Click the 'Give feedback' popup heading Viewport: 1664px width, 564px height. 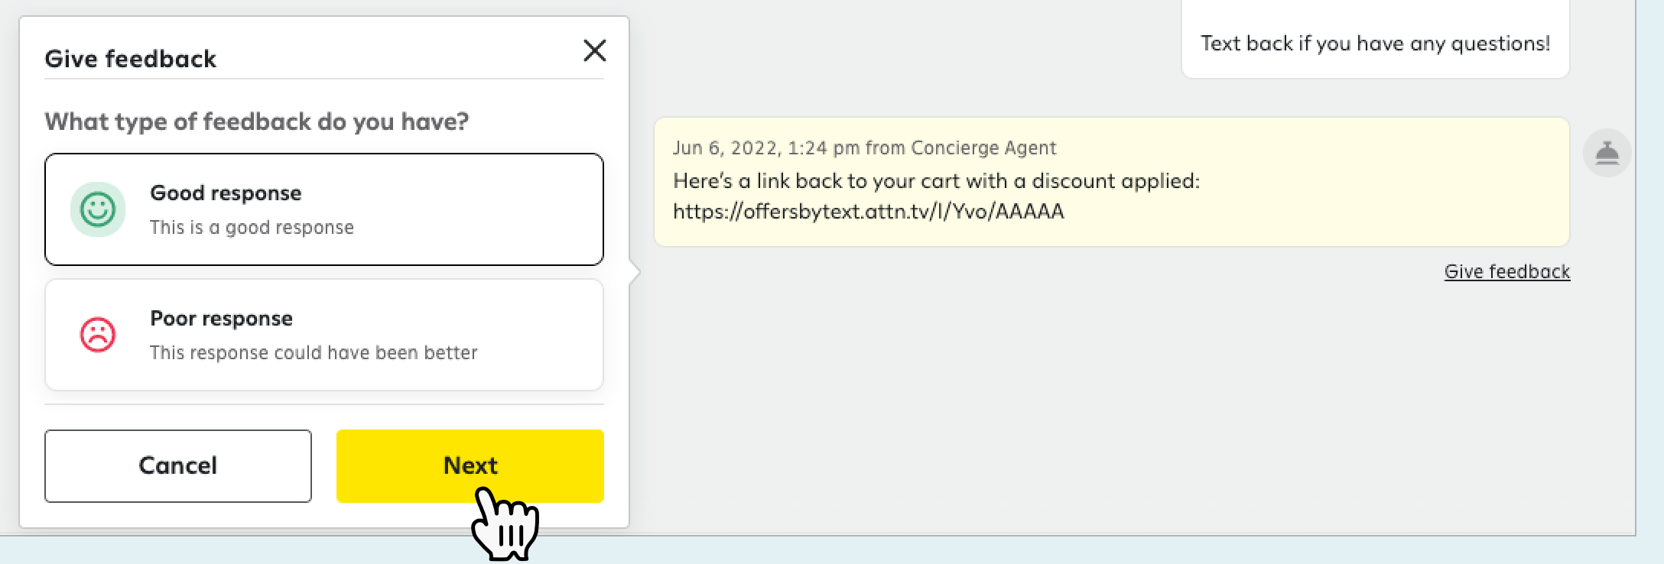tap(131, 59)
